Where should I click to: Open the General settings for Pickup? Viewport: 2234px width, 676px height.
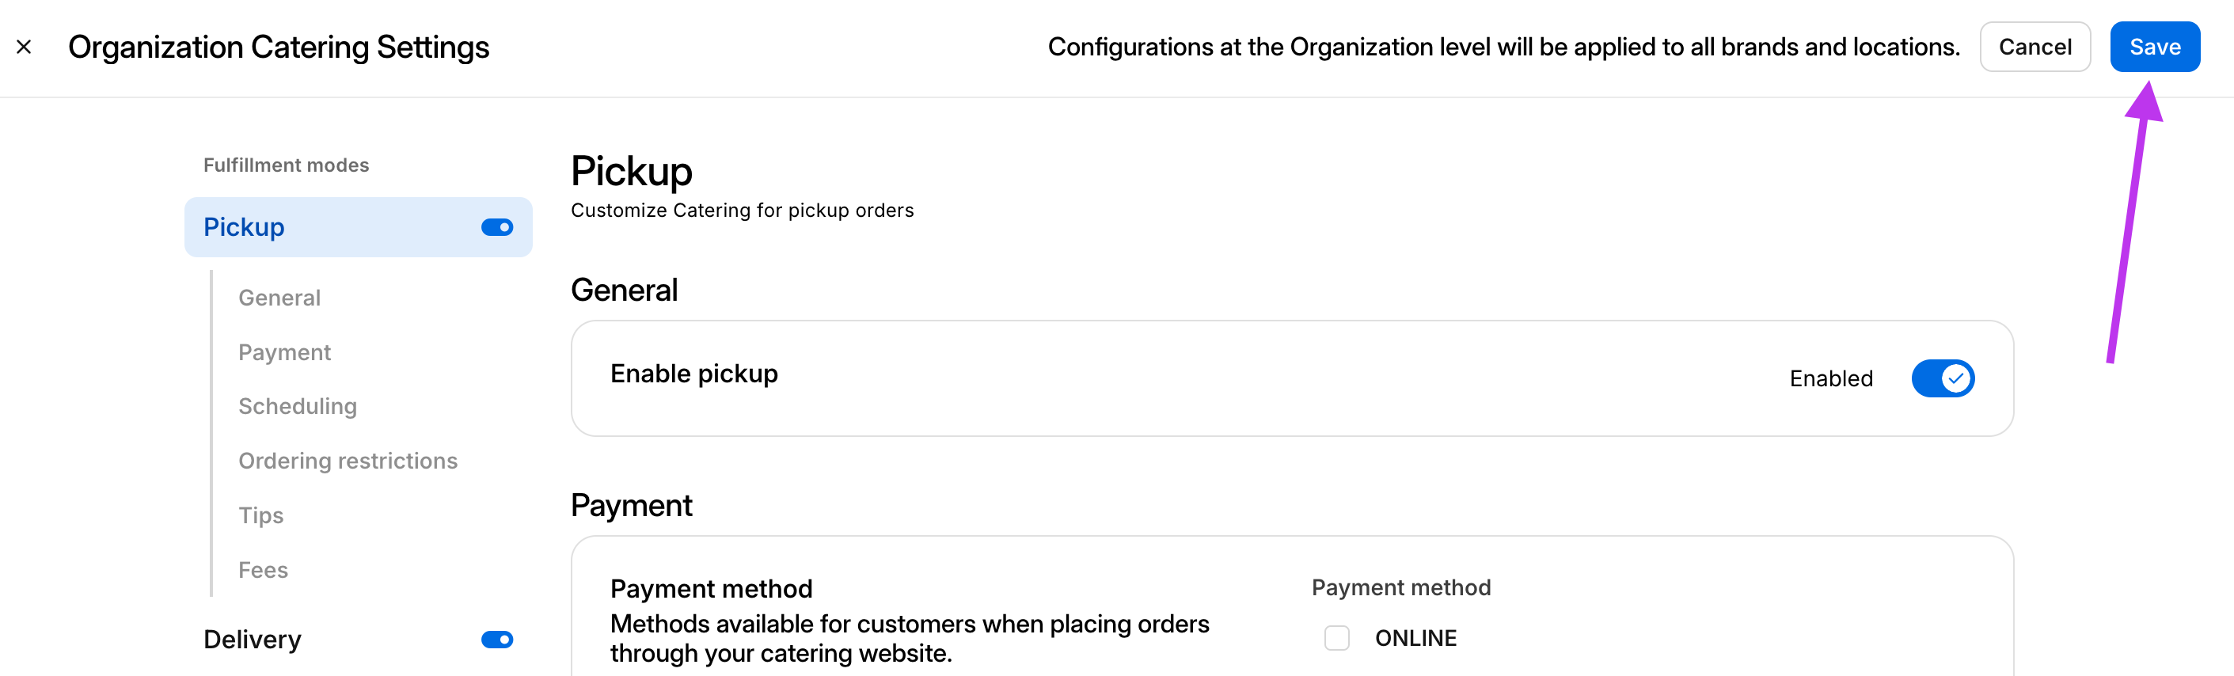coord(279,298)
